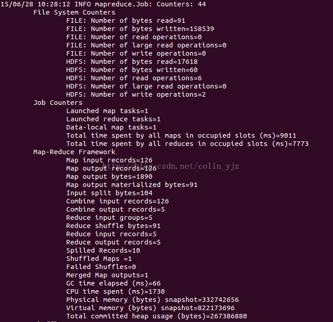Image resolution: width=333 pixels, height=322 pixels.
Task: Click the 'Launched reduce tasks=1' line
Action: 113,119
